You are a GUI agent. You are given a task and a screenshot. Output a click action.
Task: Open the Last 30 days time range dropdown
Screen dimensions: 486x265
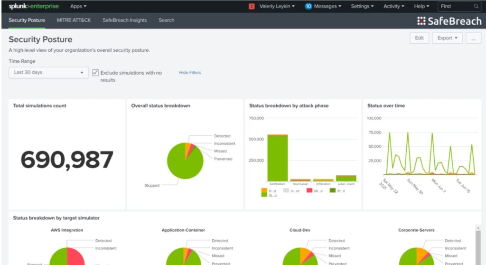pos(48,73)
